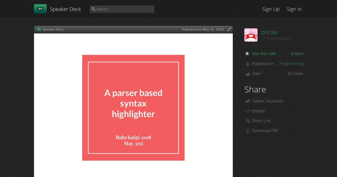This screenshot has height=177, width=337.
Task: Open the Embed option
Action: coord(258,111)
